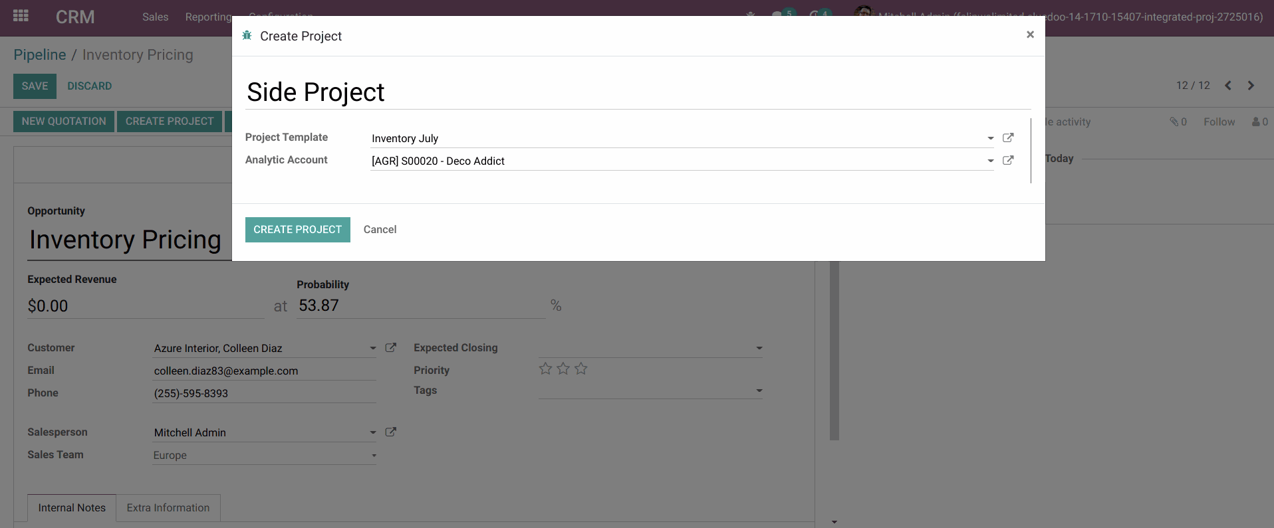The height and width of the screenshot is (528, 1274).
Task: Set priority to three stars
Action: point(581,369)
